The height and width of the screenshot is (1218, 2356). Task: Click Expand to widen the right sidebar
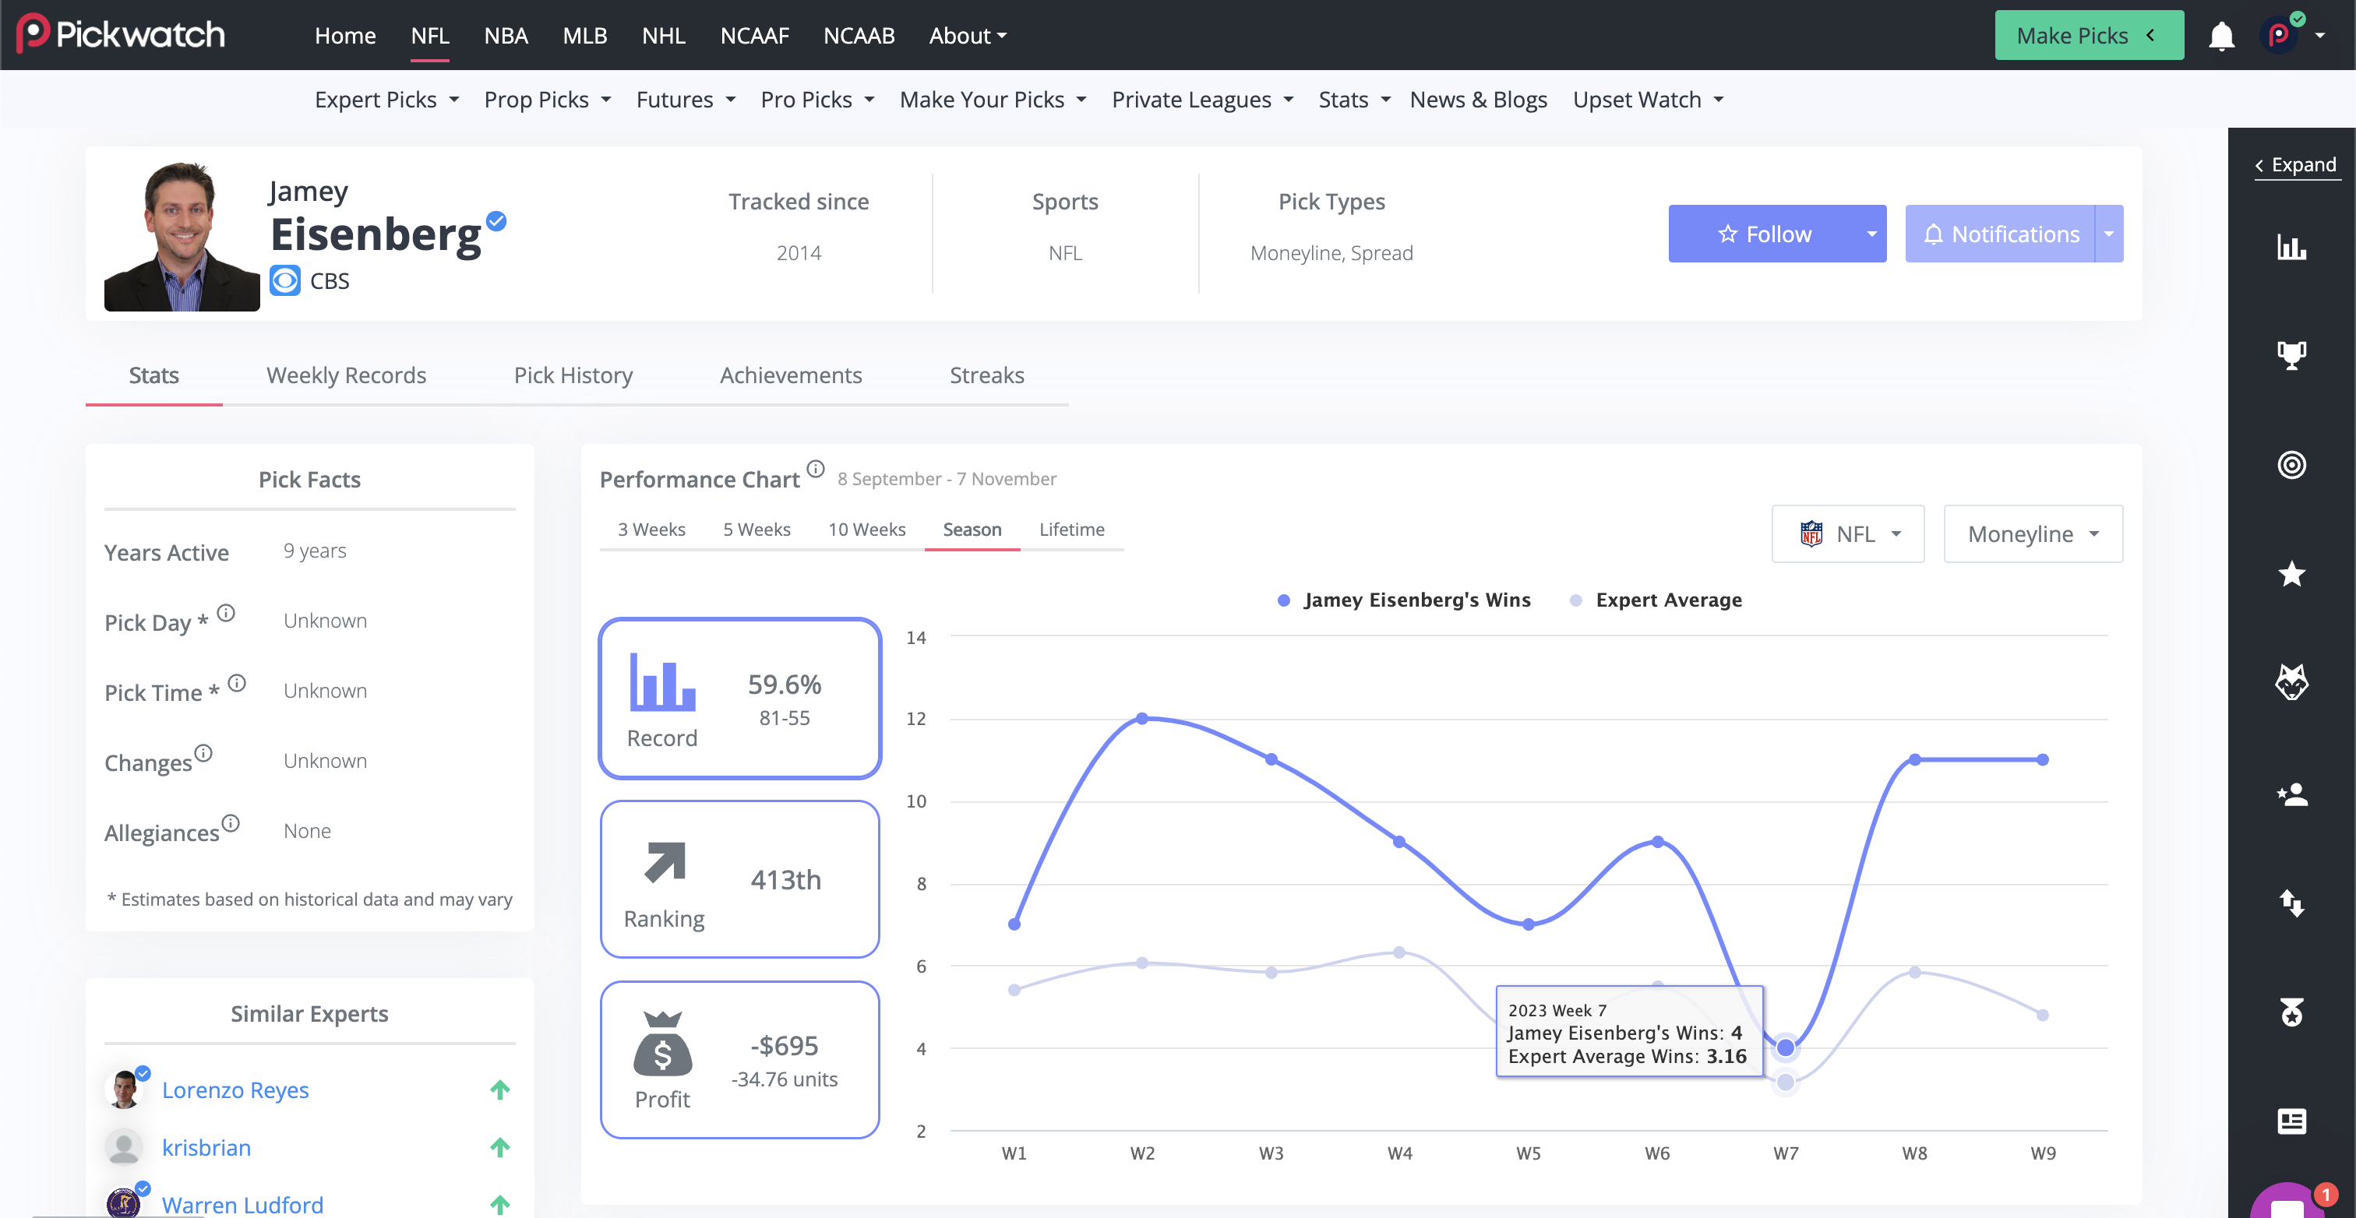point(2297,164)
